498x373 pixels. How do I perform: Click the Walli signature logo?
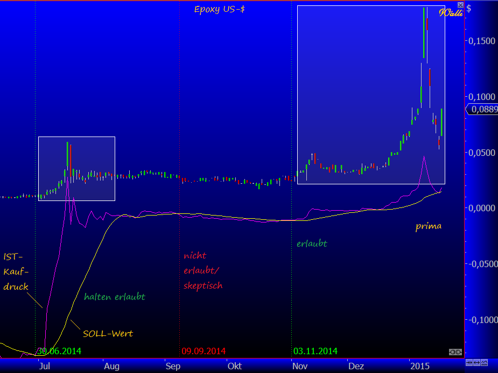coord(450,12)
